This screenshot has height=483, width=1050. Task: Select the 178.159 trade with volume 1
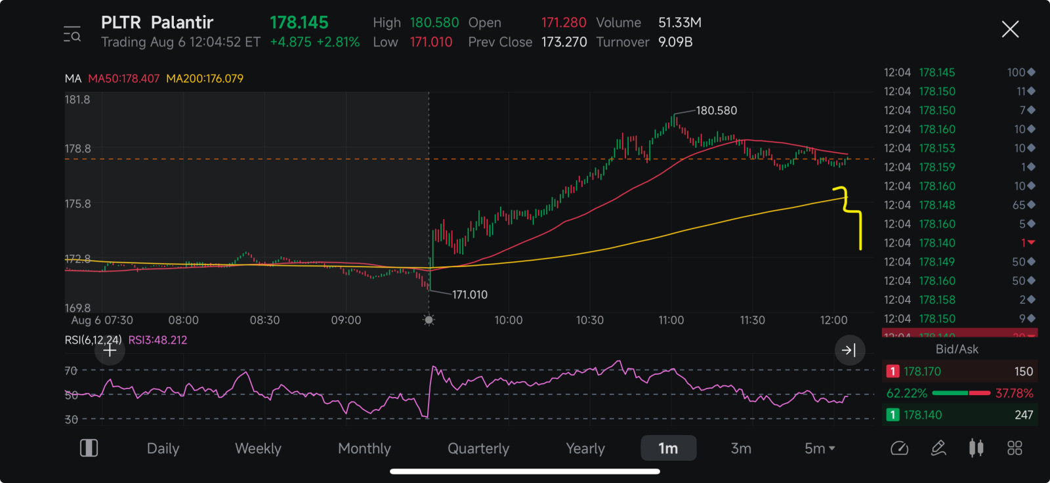[x=959, y=167]
